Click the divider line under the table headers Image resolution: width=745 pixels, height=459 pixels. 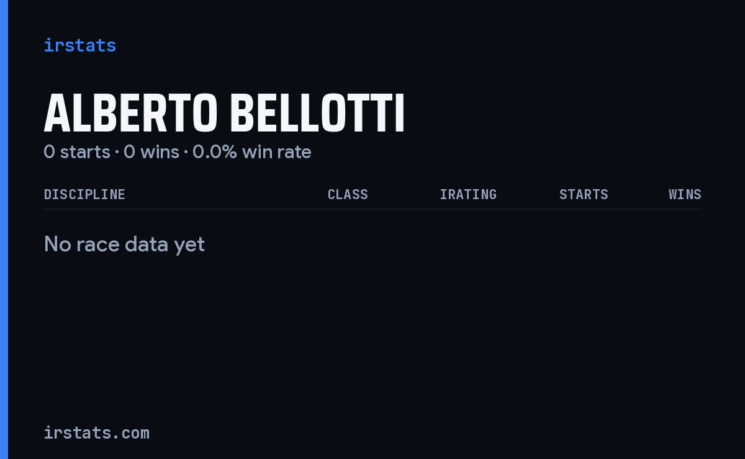[372, 209]
